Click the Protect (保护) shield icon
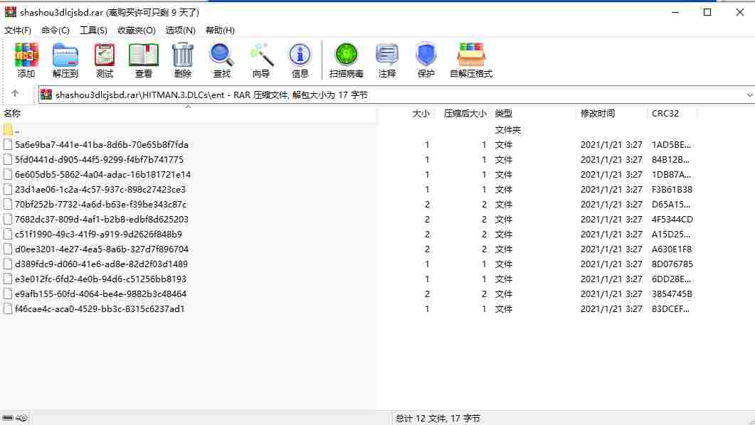This screenshot has height=425, width=755. click(426, 60)
